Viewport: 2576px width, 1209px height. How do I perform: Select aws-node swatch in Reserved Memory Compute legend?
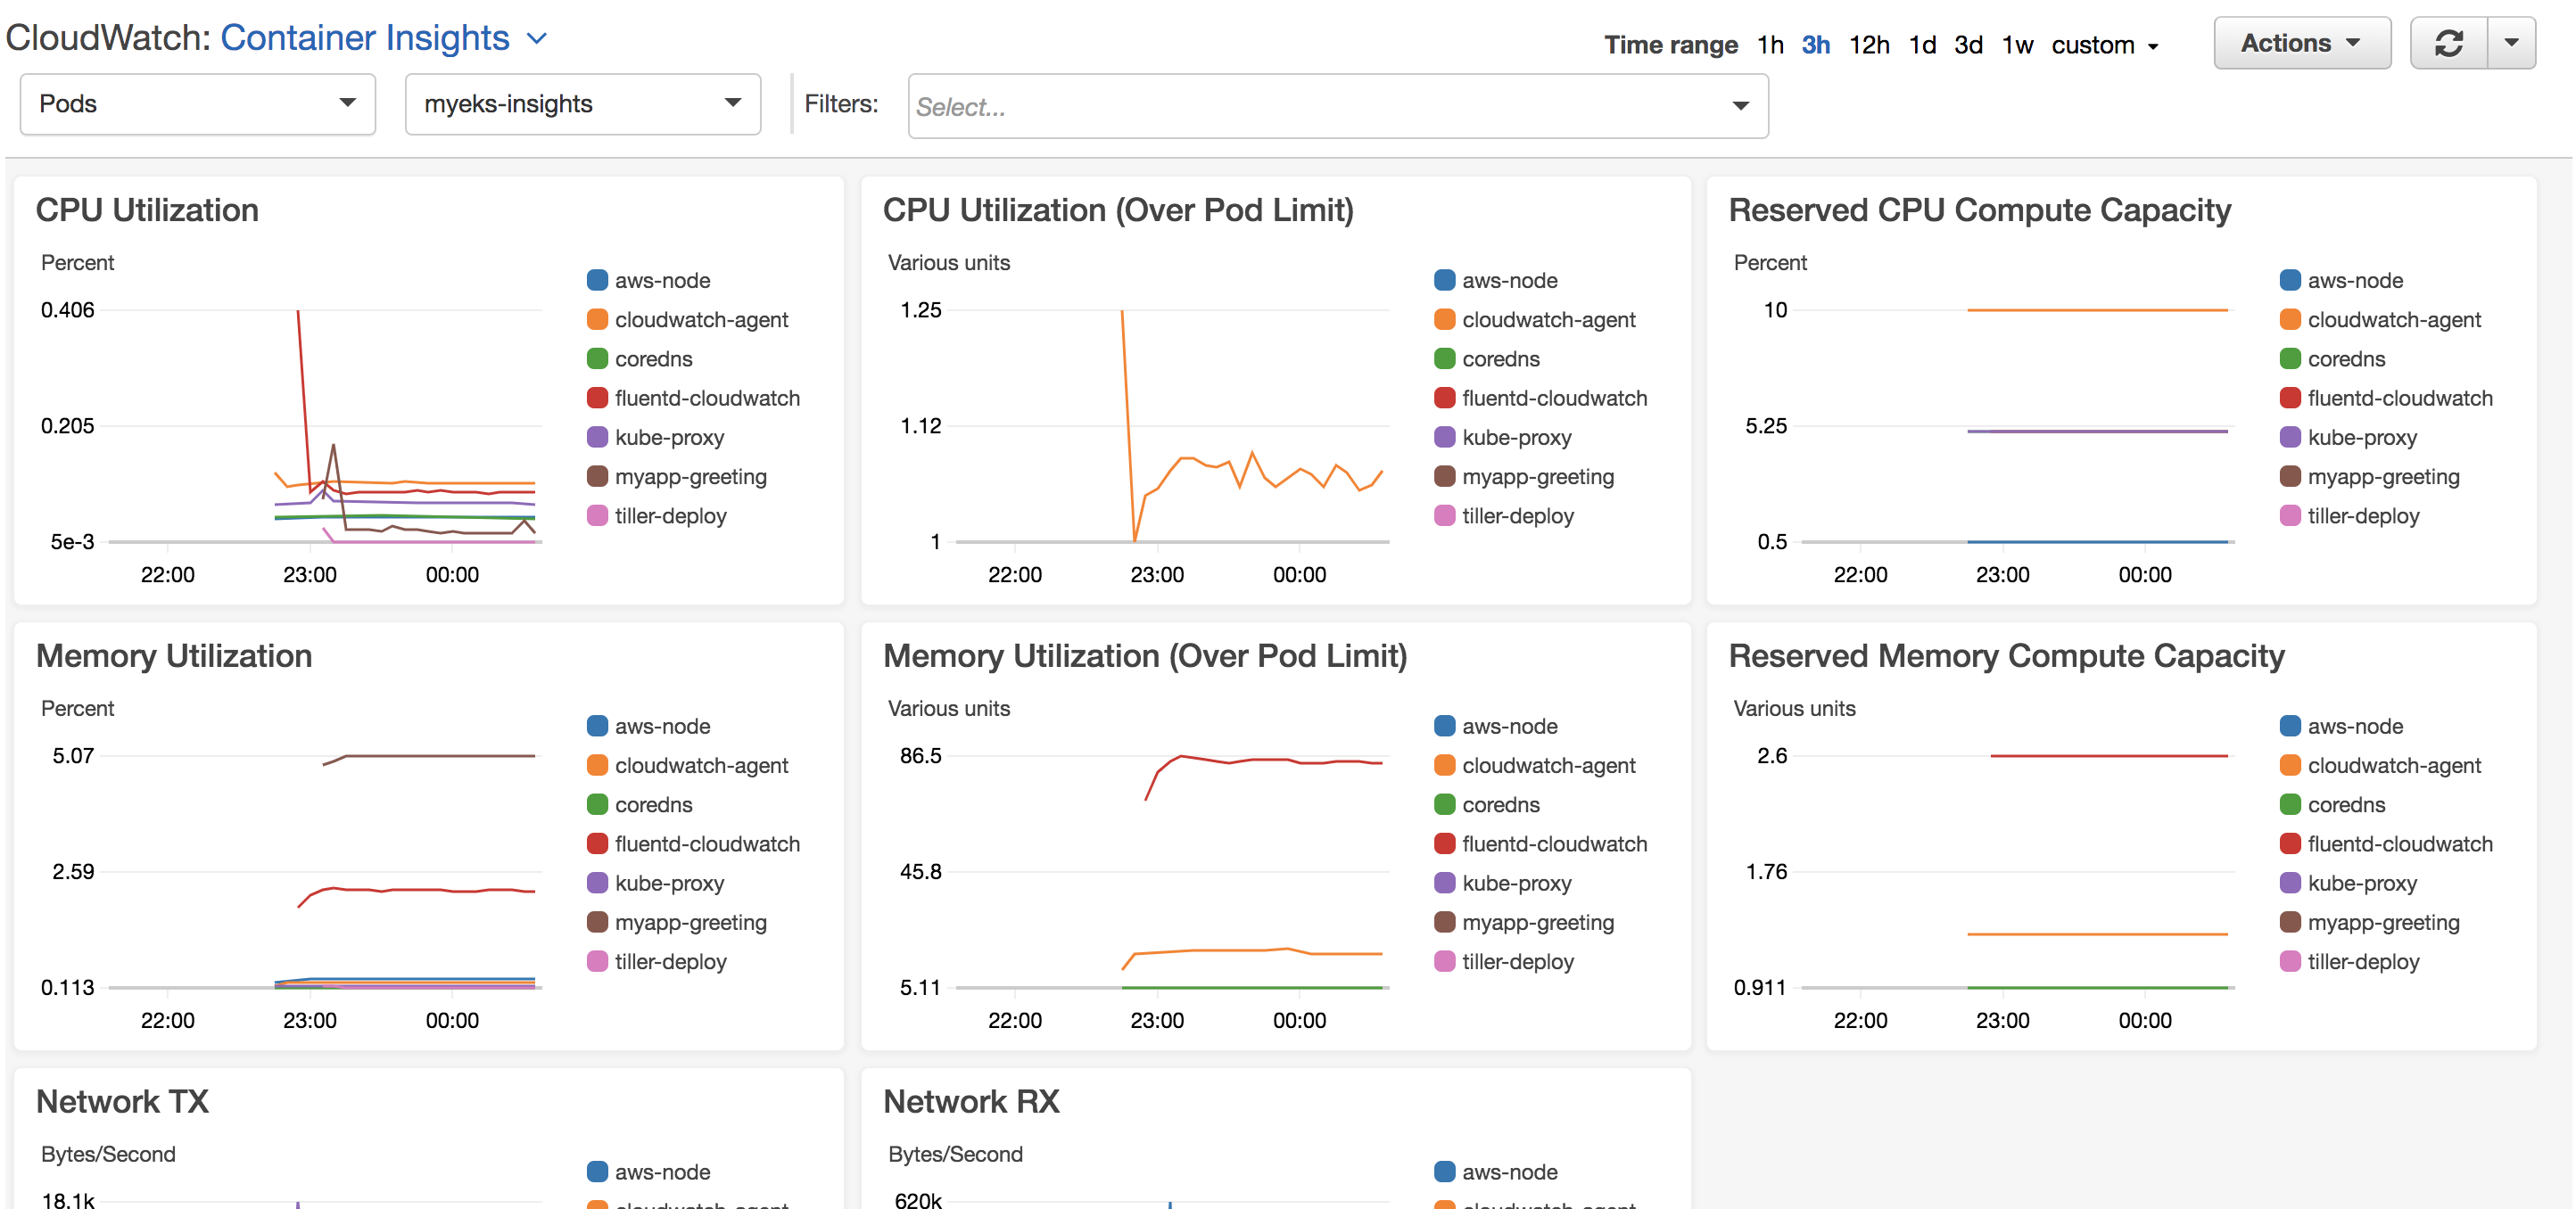click(2290, 726)
